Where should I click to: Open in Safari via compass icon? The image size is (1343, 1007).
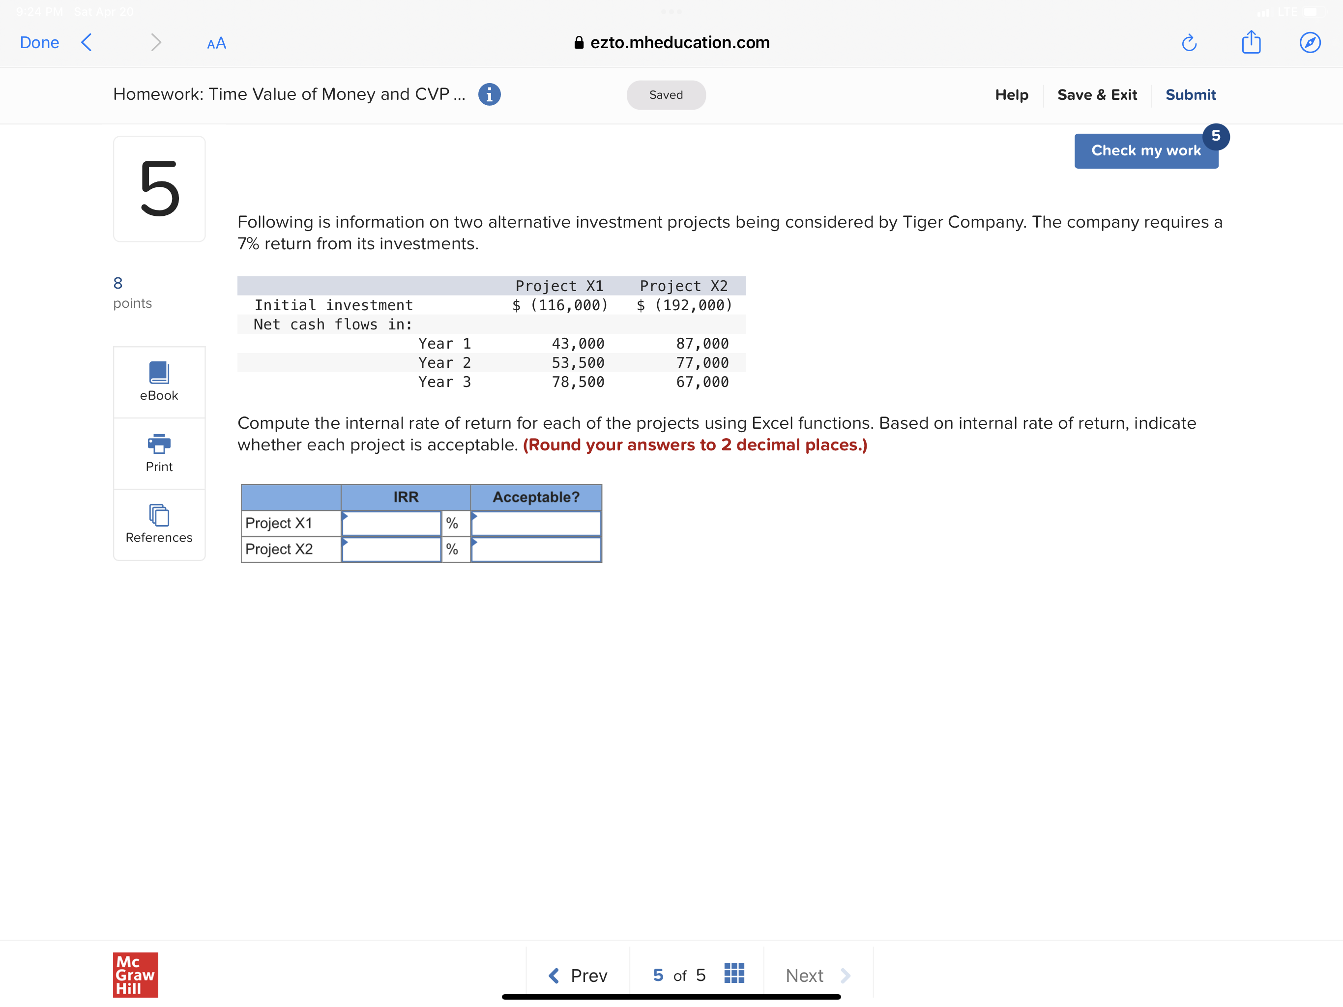tap(1310, 42)
